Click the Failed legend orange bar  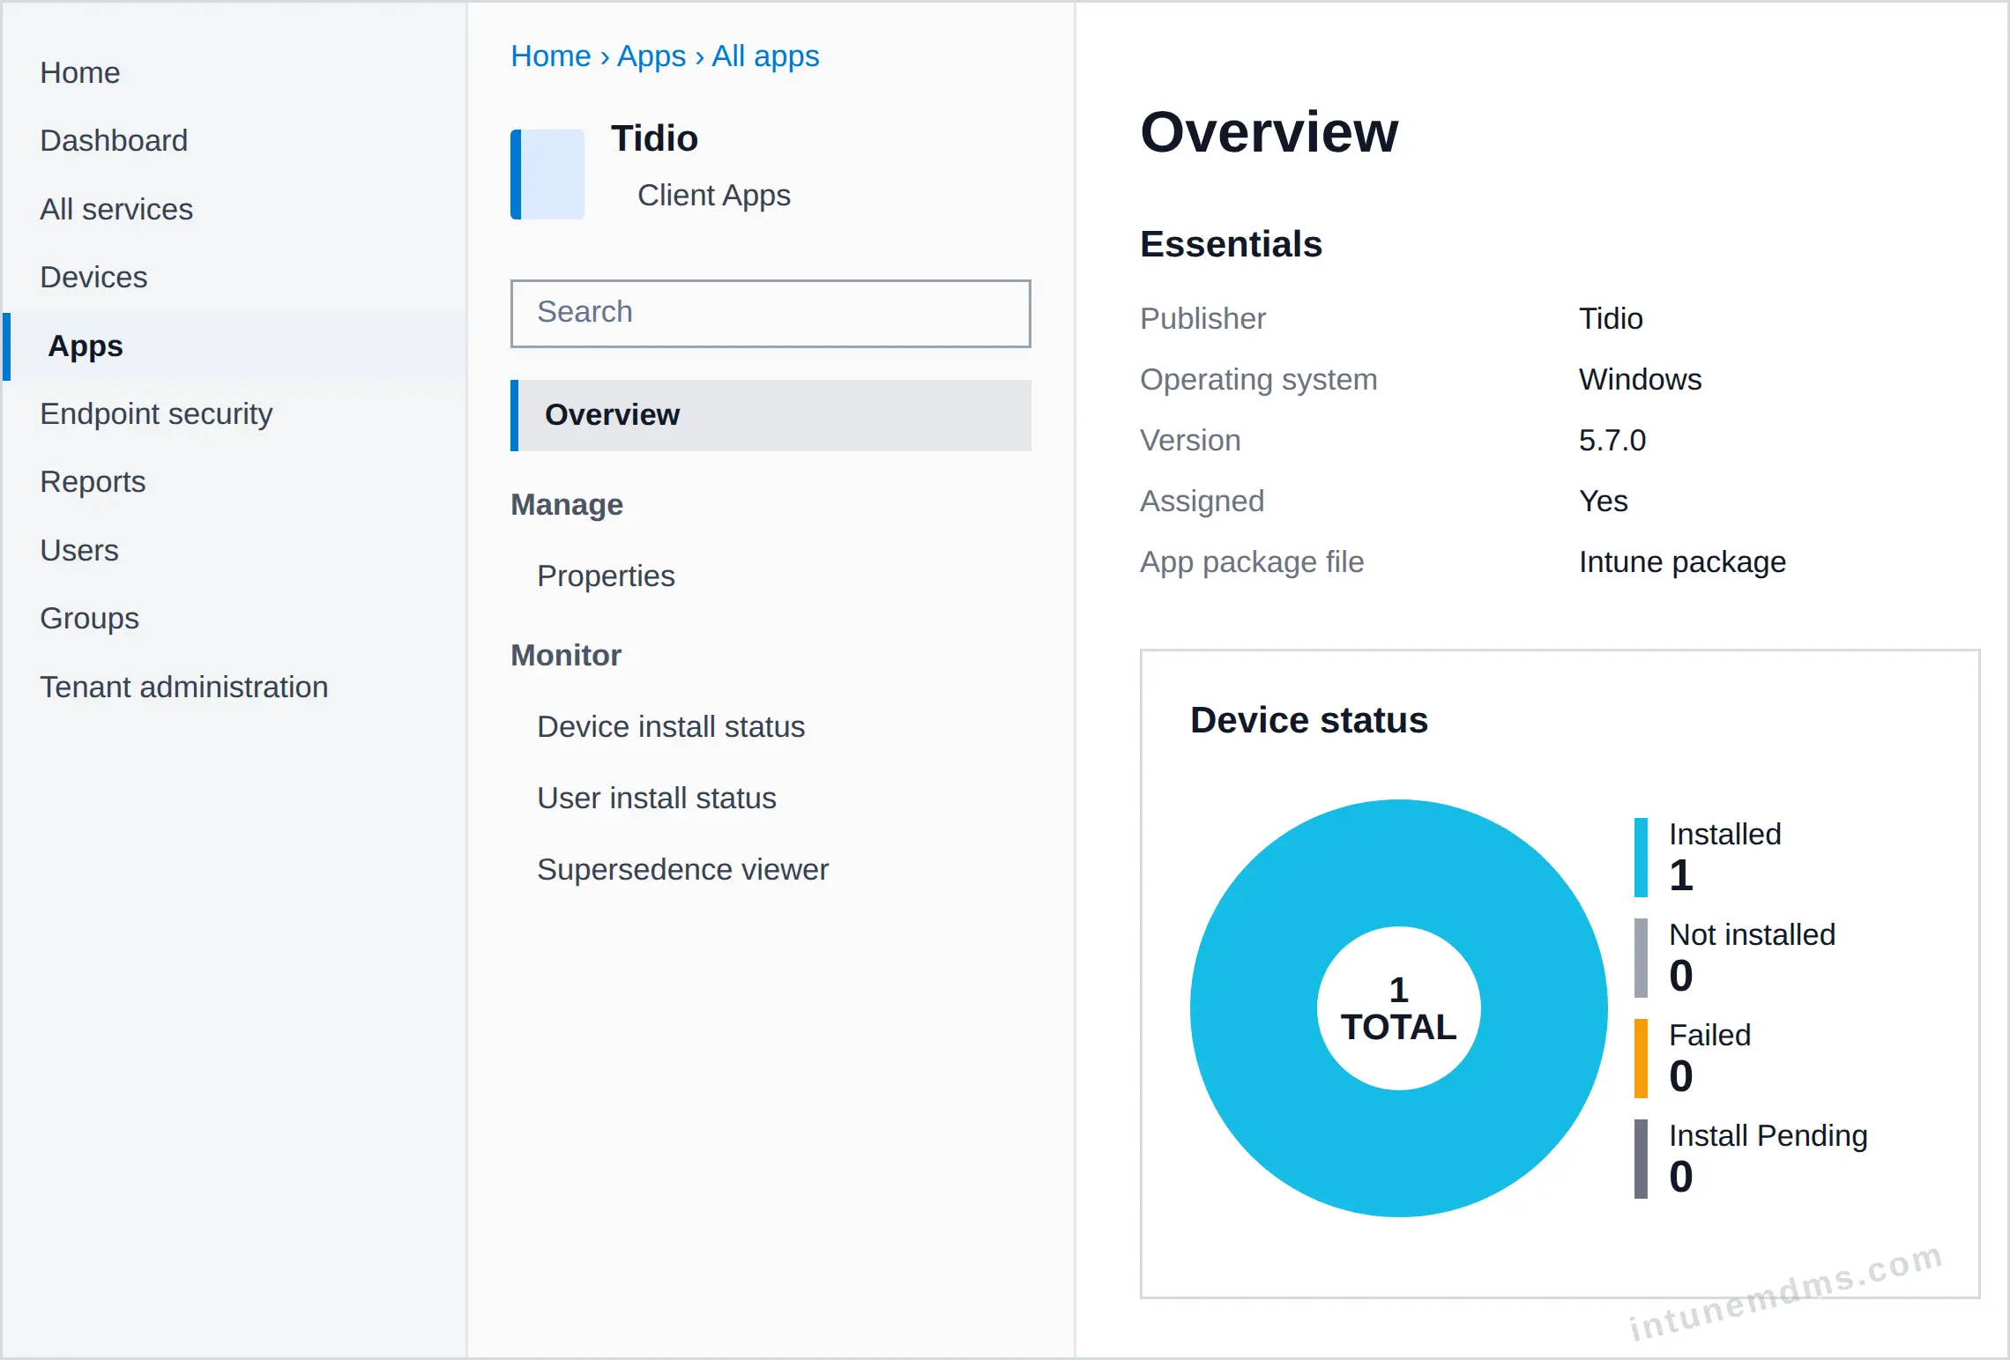[1641, 1059]
